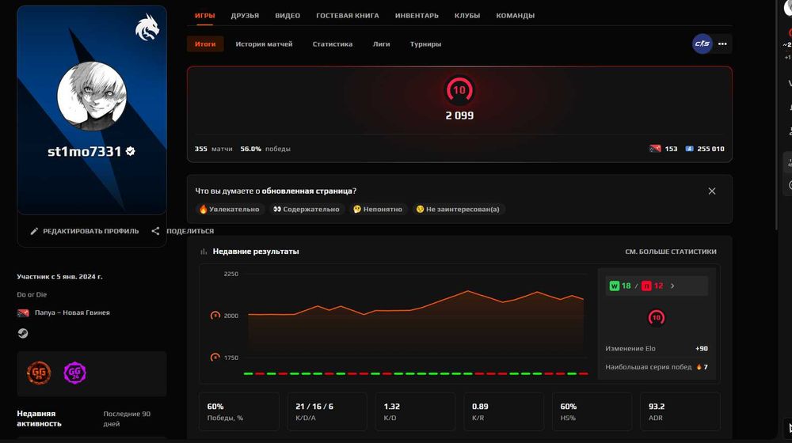792x443 pixels.
Task: Click the level 10 badge in results panel
Action: coord(656,317)
